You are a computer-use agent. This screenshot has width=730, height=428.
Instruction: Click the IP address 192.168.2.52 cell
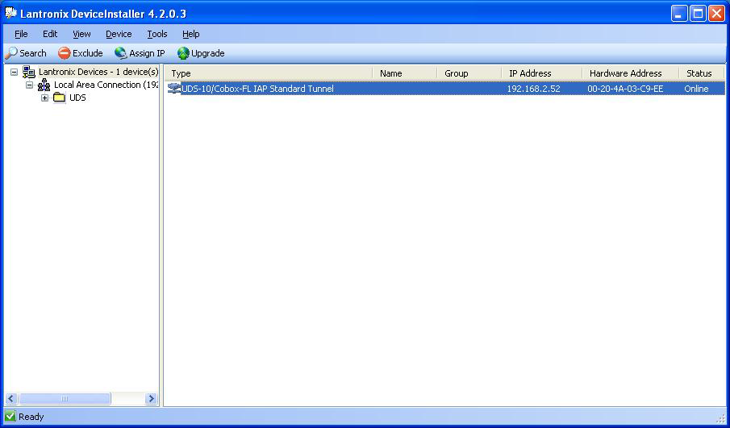pyautogui.click(x=533, y=89)
